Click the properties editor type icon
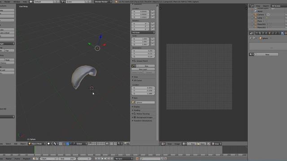 (252, 33)
